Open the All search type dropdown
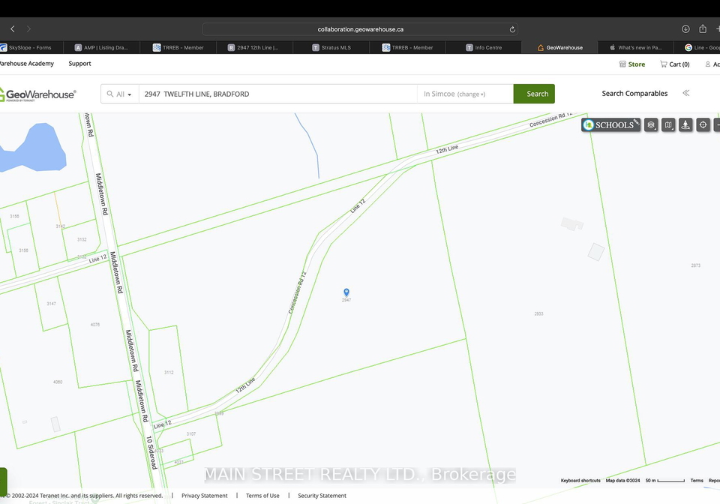The image size is (720, 504). [120, 94]
